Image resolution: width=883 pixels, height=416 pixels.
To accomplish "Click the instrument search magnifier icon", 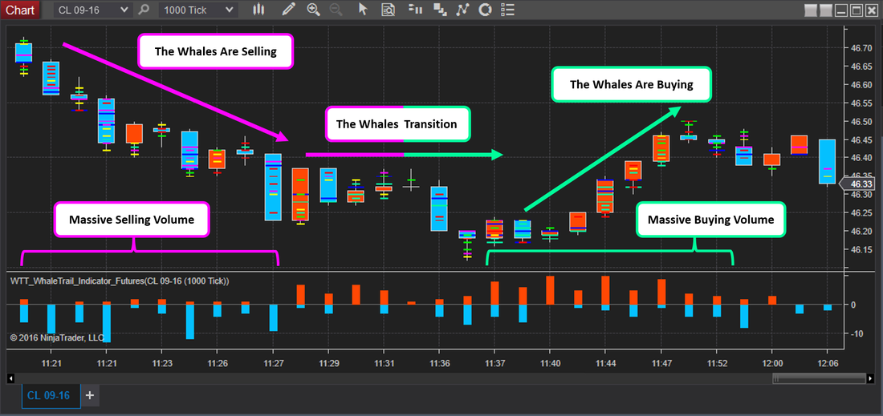I will coord(144,10).
